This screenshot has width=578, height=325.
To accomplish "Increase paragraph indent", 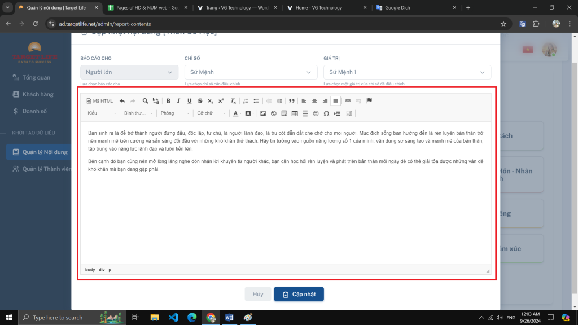I will 279,101.
